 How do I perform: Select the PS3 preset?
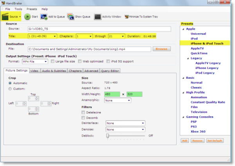click(193, 126)
